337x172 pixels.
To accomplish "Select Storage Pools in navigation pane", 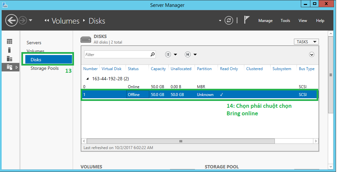I will pos(45,68).
